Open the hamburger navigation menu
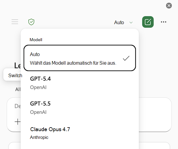178x149 pixels. click(15, 22)
